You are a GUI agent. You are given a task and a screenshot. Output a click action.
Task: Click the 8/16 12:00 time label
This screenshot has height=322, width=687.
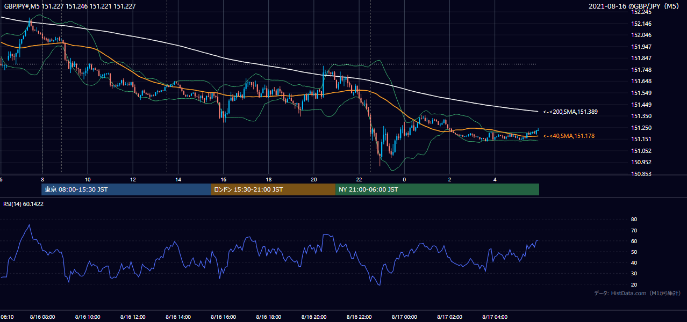point(133,317)
